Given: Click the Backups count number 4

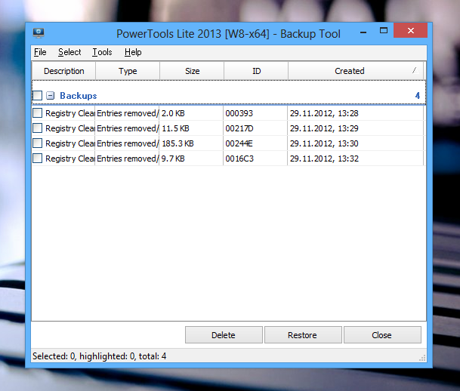Looking at the screenshot, I should (418, 96).
